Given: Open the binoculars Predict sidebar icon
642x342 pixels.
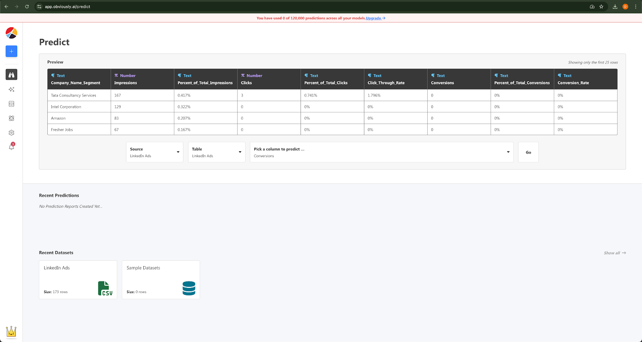Looking at the screenshot, I should tap(11, 74).
